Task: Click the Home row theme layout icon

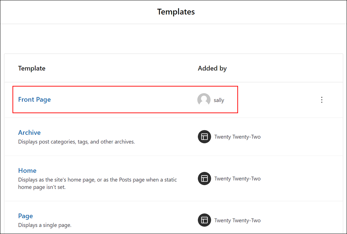Action: (204, 178)
